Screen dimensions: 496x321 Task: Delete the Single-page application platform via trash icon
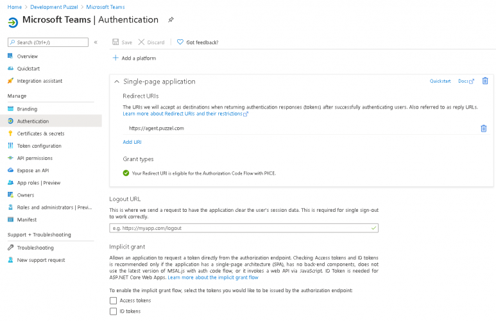[485, 81]
